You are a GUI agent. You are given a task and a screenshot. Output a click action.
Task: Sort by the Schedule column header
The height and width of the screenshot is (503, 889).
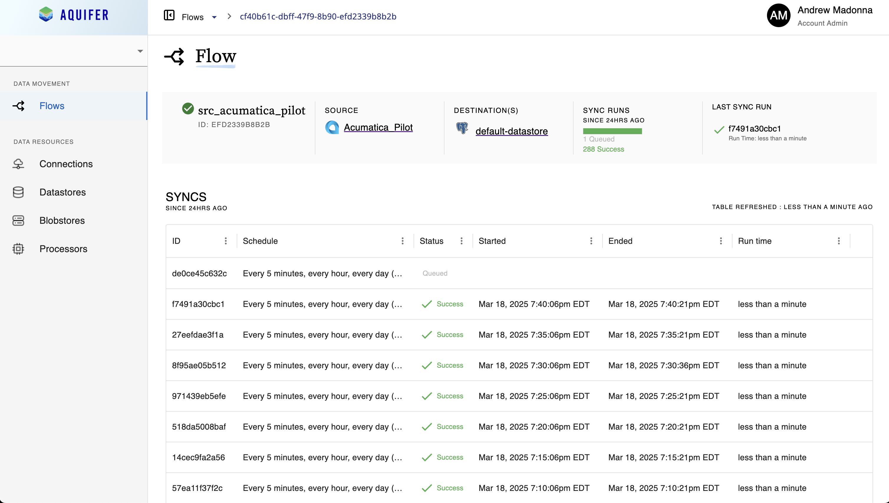260,241
